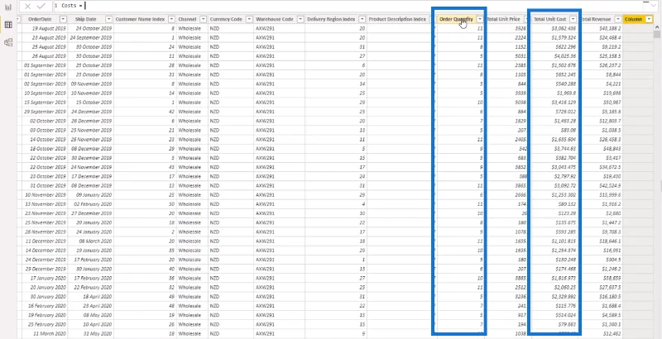Open the Warehouse Code filter dropdown
The height and width of the screenshot is (339, 662).
point(300,19)
